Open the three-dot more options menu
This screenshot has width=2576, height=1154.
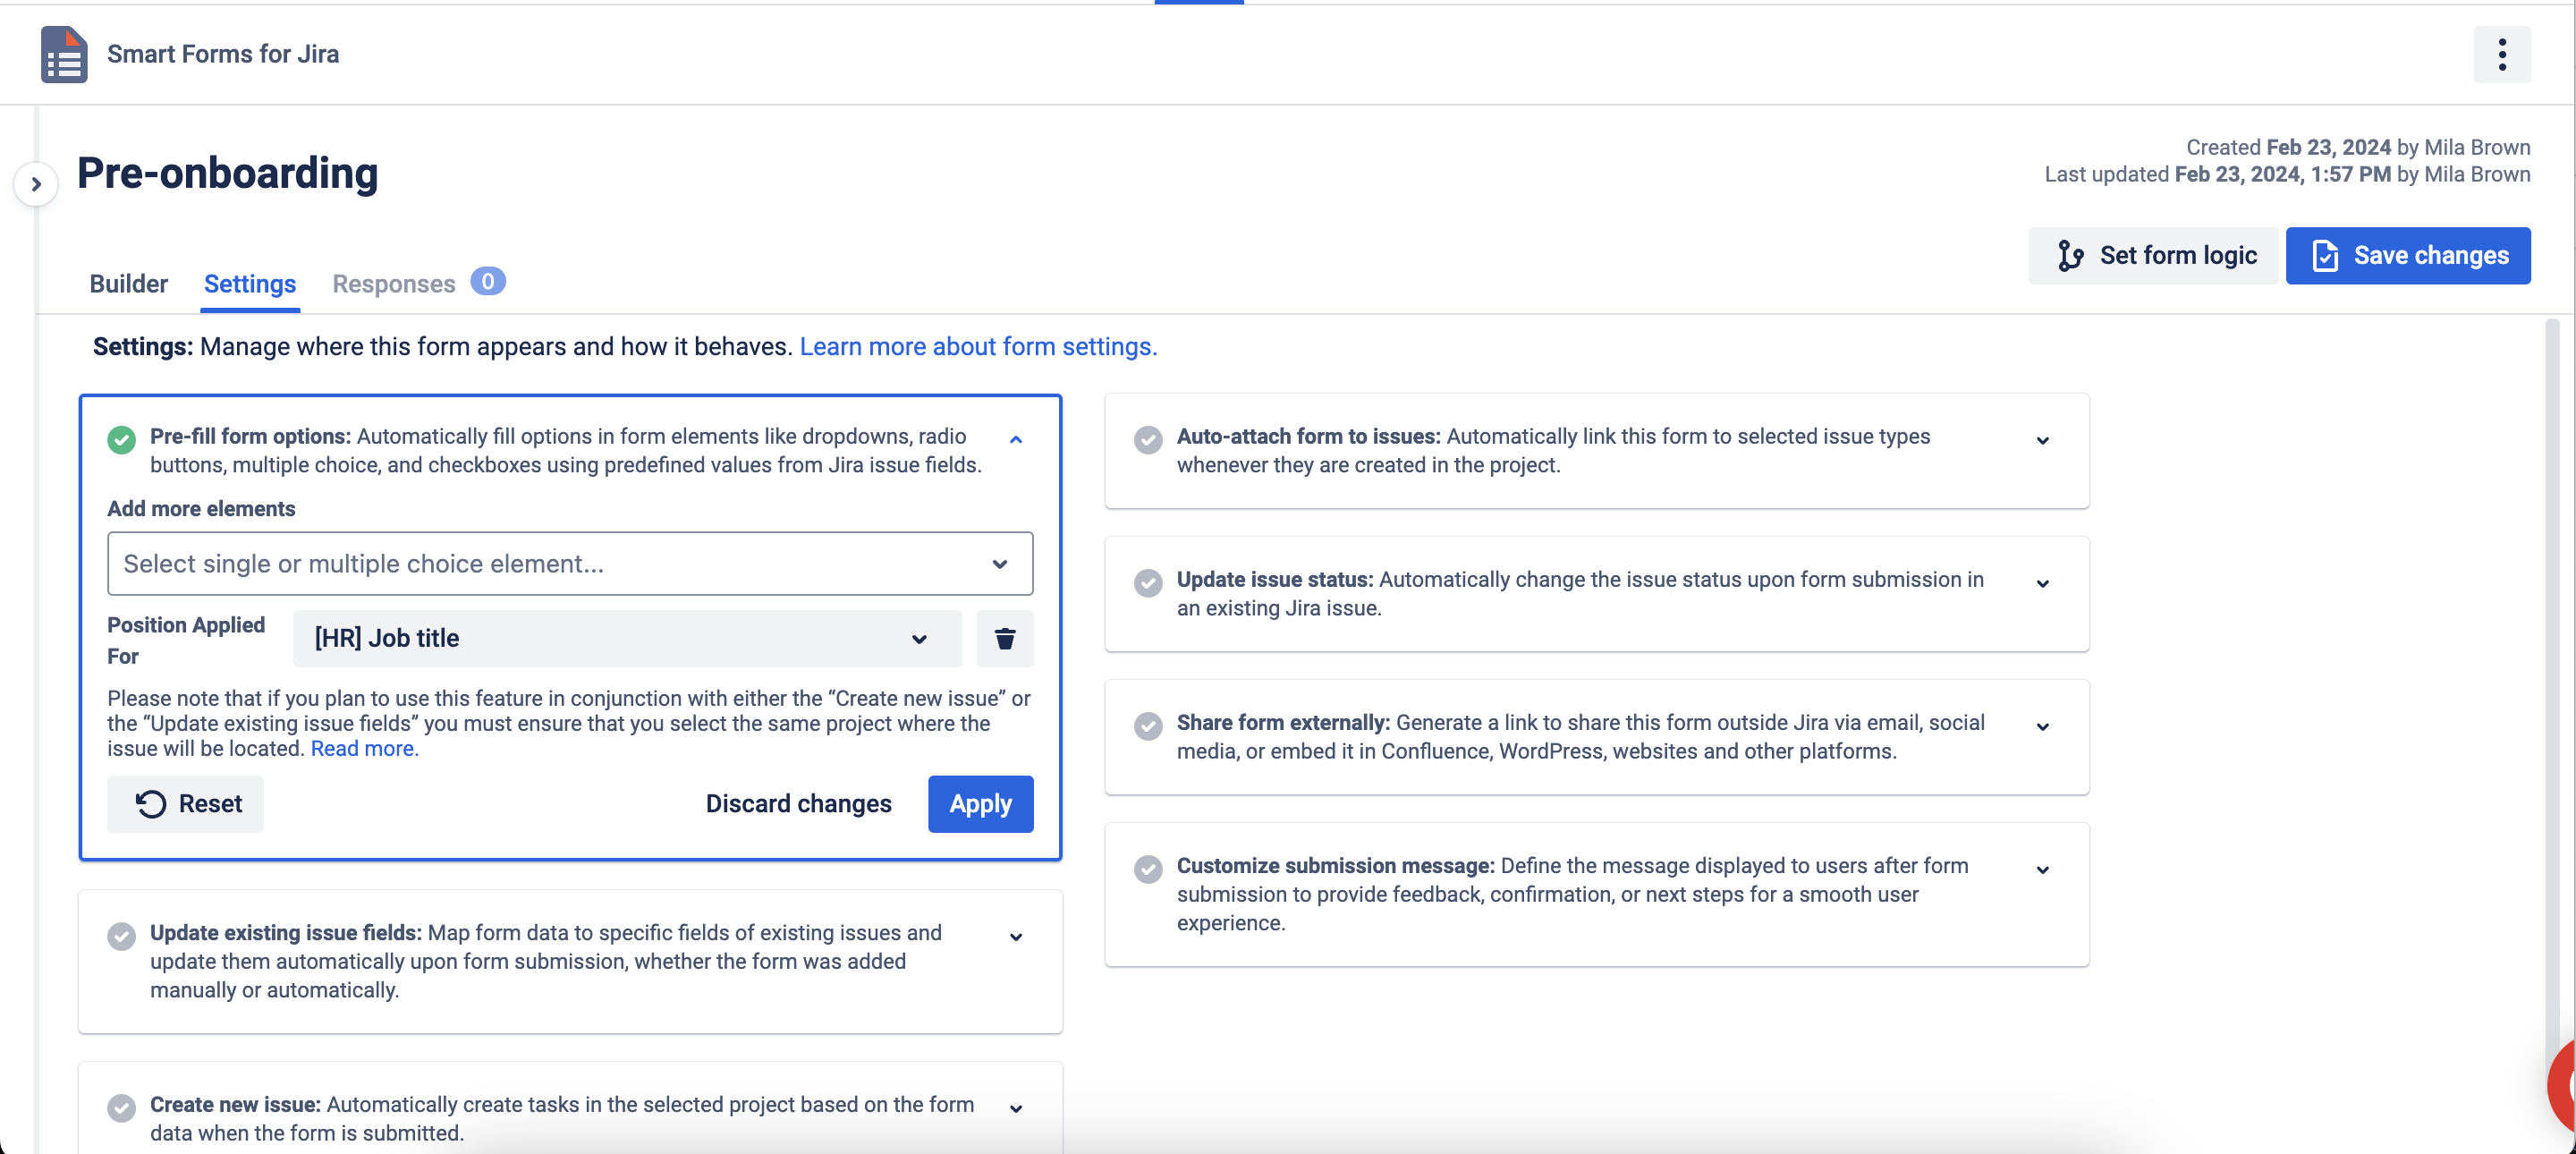pos(2501,55)
